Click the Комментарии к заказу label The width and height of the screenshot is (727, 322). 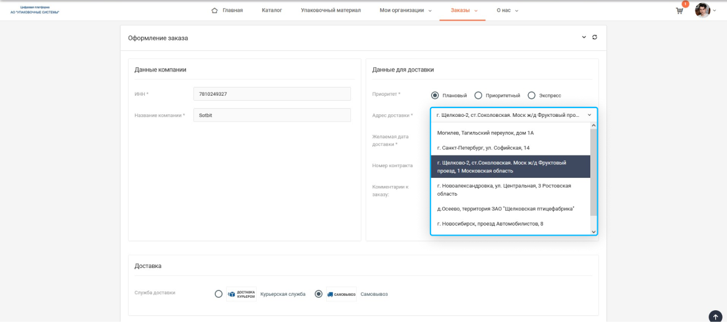(390, 191)
